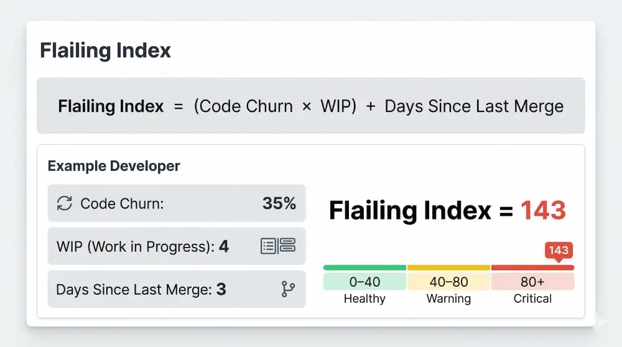Click the sparkle icon in bottom corner
622x347 pixels.
(600, 322)
